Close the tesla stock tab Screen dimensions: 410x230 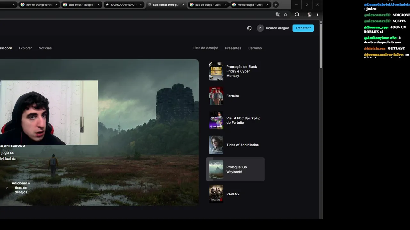click(98, 5)
